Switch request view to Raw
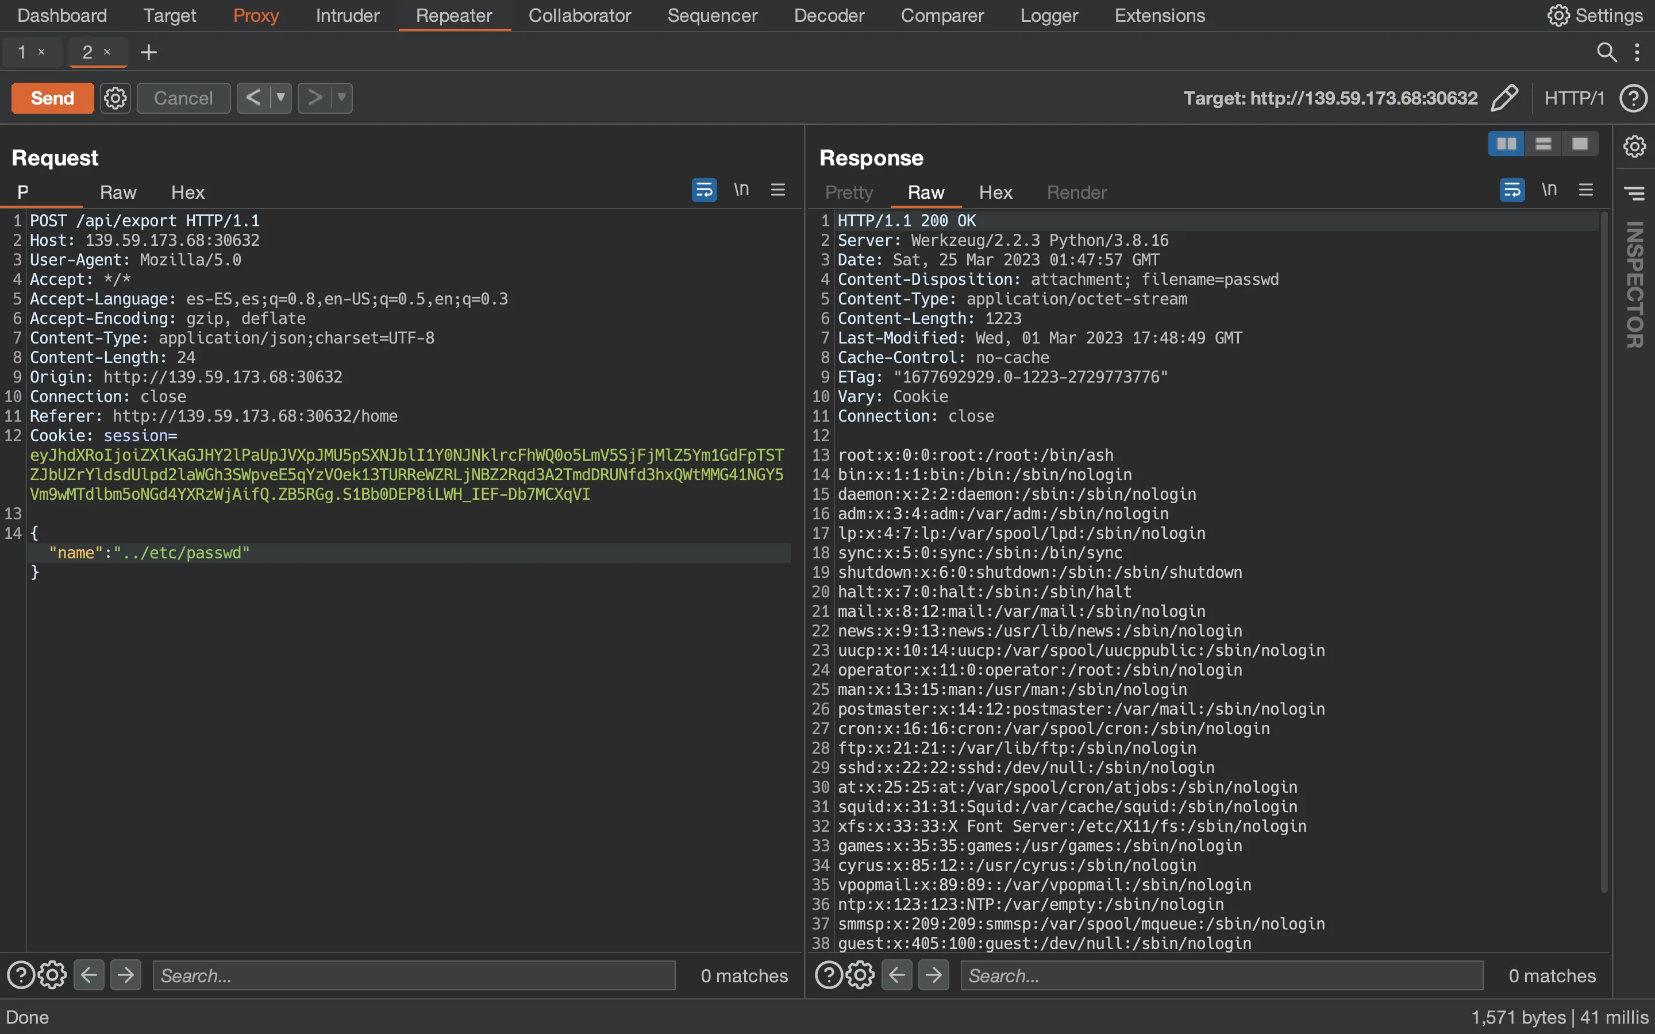 [x=118, y=192]
